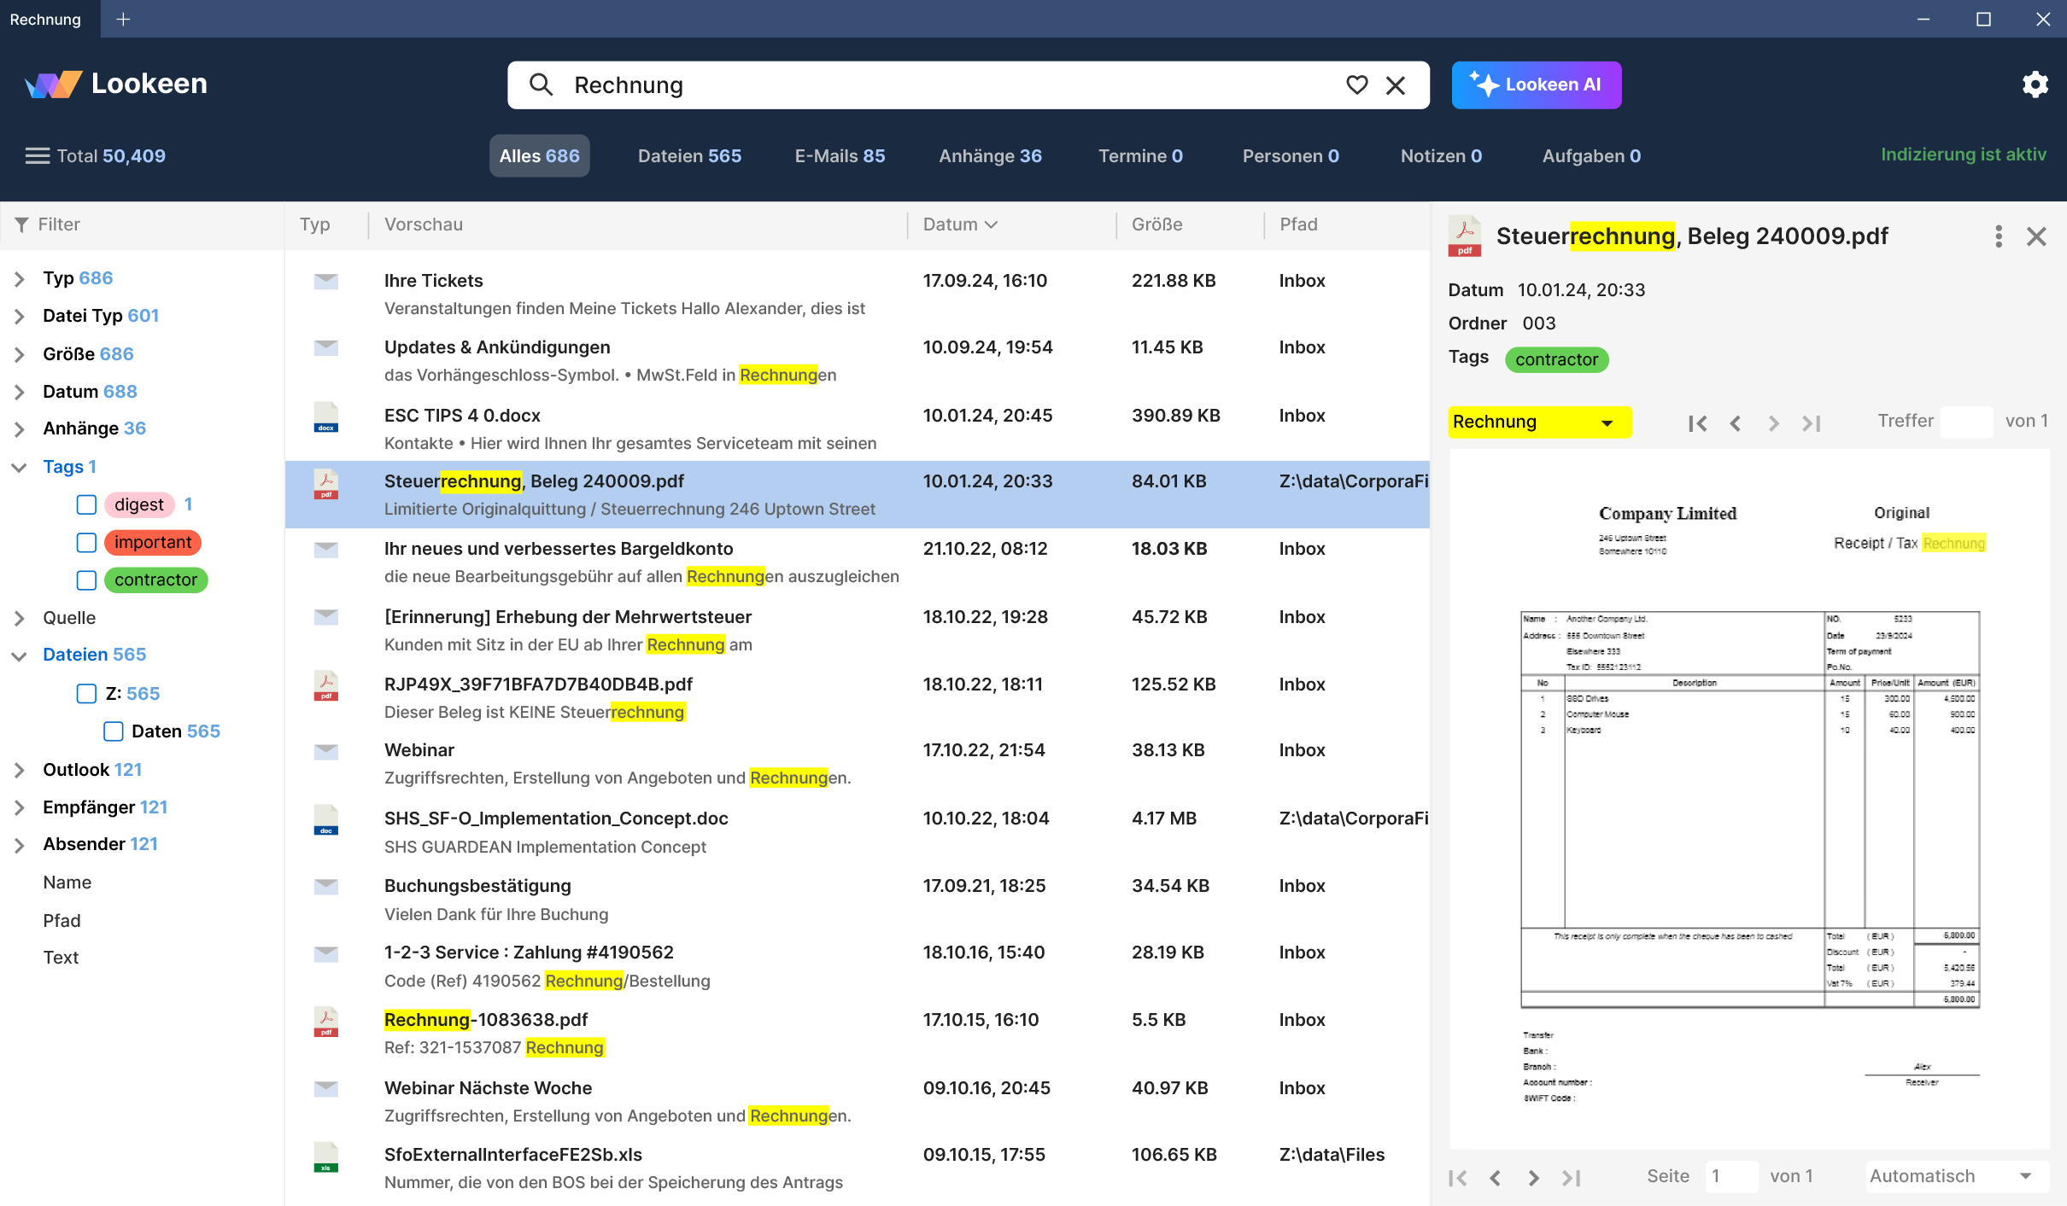Expand the Datei Typ 601 filter

19,317
